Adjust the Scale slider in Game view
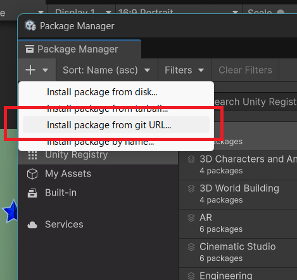This screenshot has width=297, height=280. 281,12
